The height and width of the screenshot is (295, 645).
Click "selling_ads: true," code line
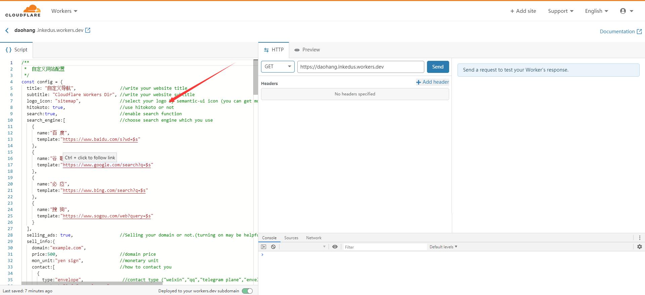[x=50, y=235]
